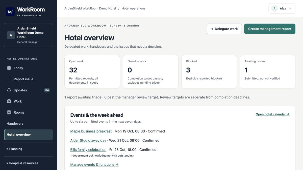
Task: Click Create management report button
Action: [x=270, y=29]
